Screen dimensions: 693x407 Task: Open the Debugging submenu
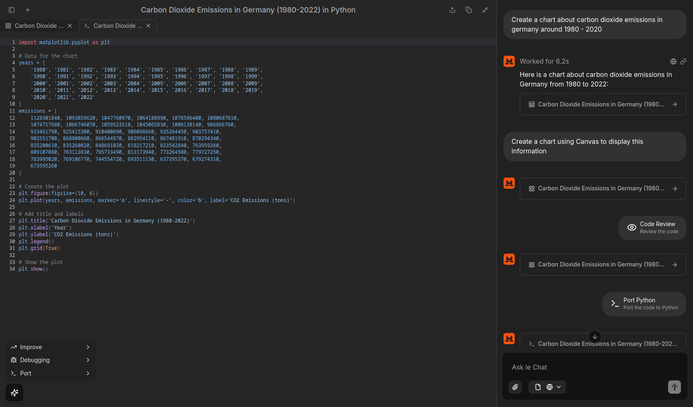50,360
